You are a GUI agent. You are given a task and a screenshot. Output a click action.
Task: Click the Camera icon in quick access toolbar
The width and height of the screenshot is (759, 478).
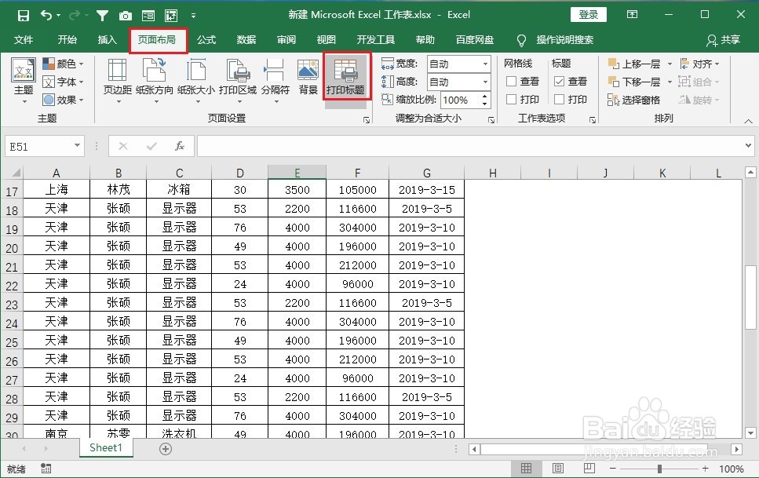(x=126, y=16)
